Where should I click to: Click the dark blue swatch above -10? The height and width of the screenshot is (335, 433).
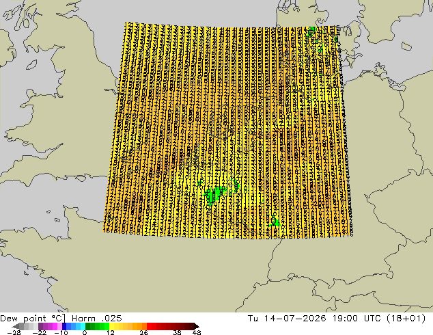64,326
